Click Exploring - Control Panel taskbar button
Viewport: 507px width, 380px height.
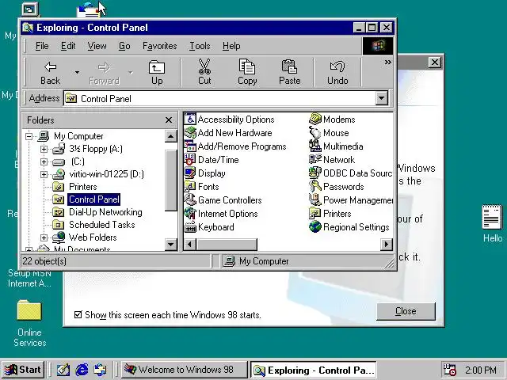(314, 370)
